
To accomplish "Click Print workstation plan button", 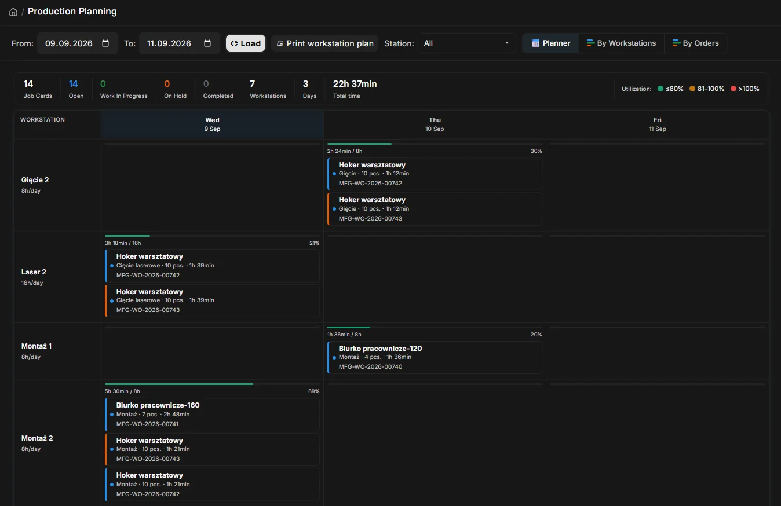I will click(324, 43).
